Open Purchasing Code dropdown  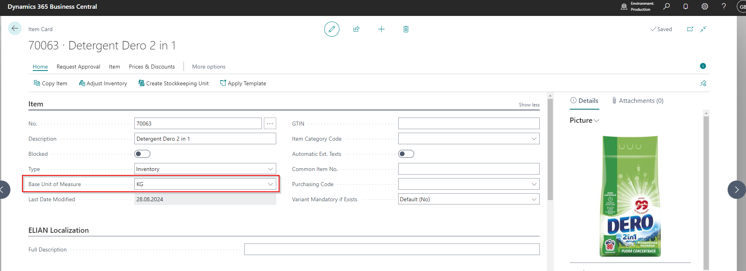pos(534,184)
